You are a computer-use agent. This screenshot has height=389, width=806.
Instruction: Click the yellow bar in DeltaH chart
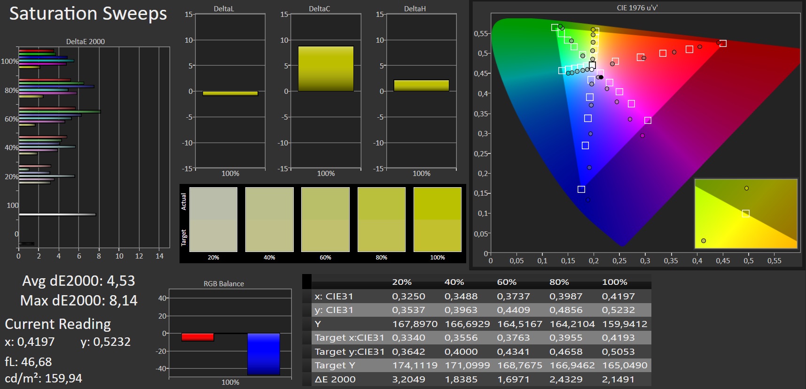(421, 85)
